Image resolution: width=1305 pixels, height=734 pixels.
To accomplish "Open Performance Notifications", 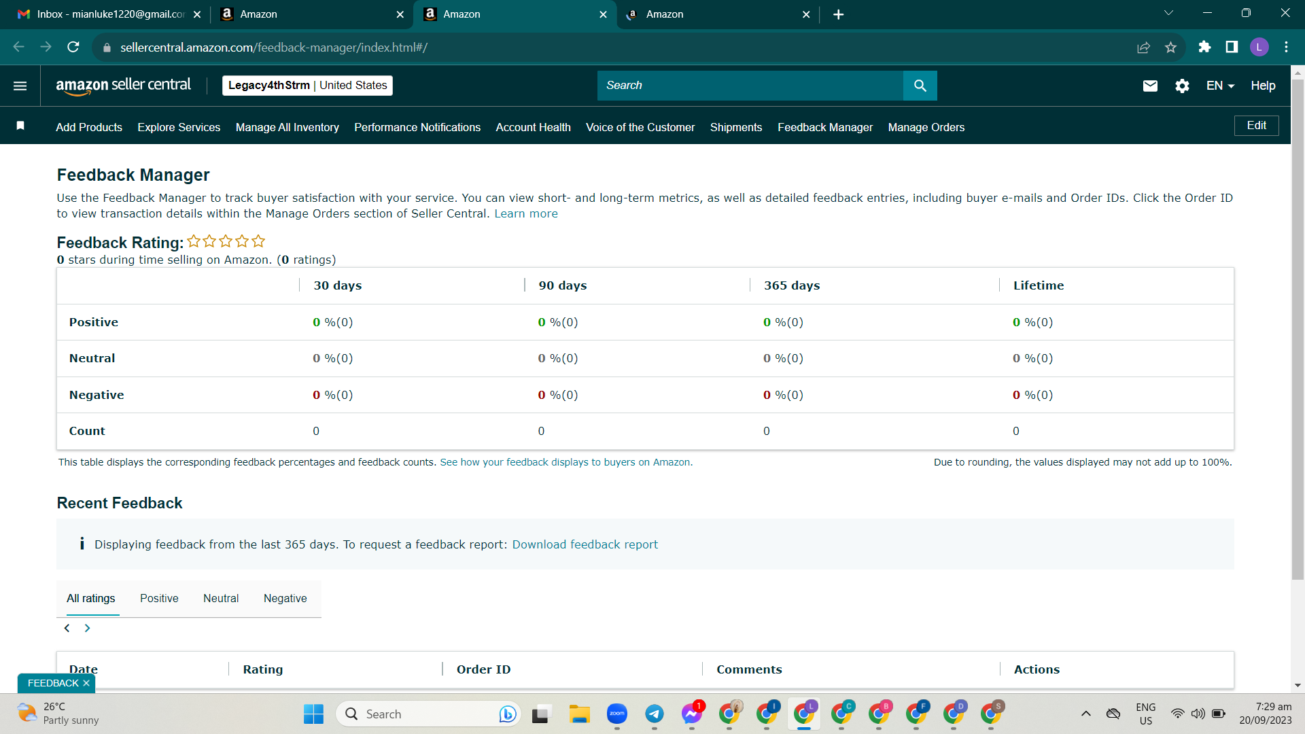I will coord(417,127).
